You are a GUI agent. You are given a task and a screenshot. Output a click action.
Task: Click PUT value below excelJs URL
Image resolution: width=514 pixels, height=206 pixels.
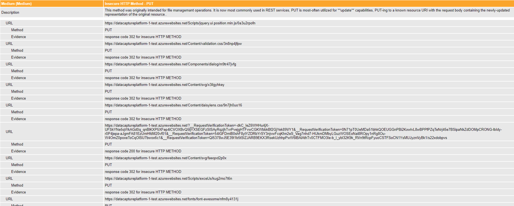[108, 185]
